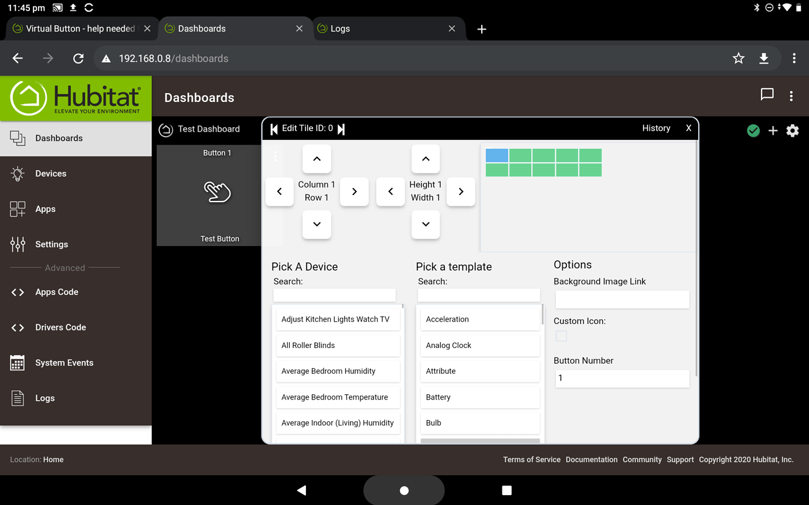Open Support footer link
The image size is (809, 505).
click(680, 460)
